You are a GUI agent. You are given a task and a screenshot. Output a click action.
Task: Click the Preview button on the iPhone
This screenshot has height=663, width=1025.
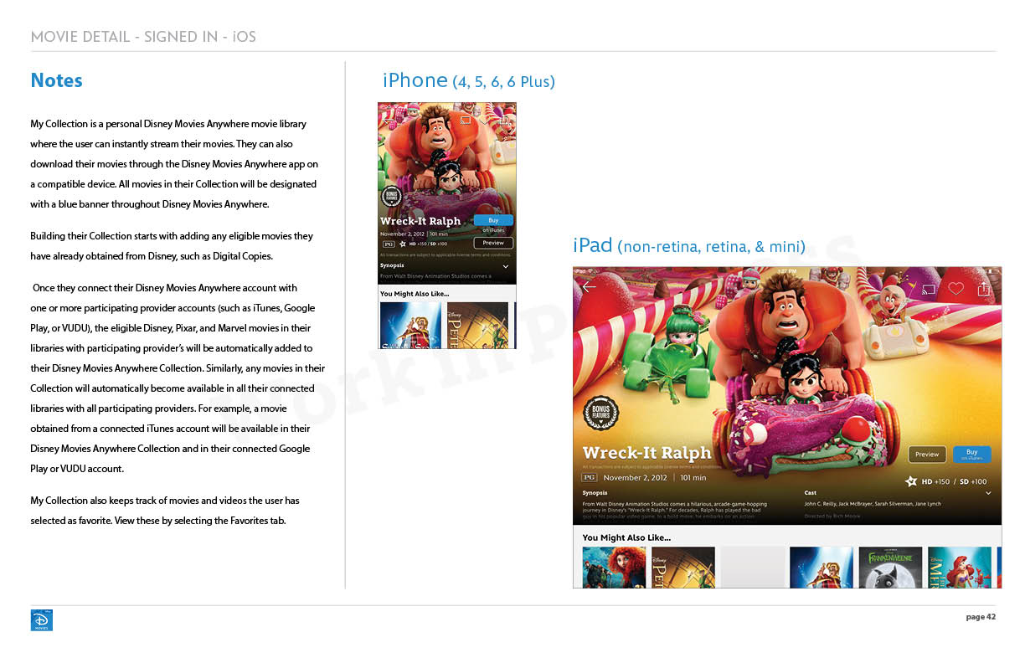[494, 243]
